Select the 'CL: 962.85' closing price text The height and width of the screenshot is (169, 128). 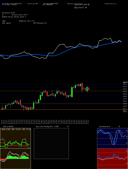click(48, 5)
